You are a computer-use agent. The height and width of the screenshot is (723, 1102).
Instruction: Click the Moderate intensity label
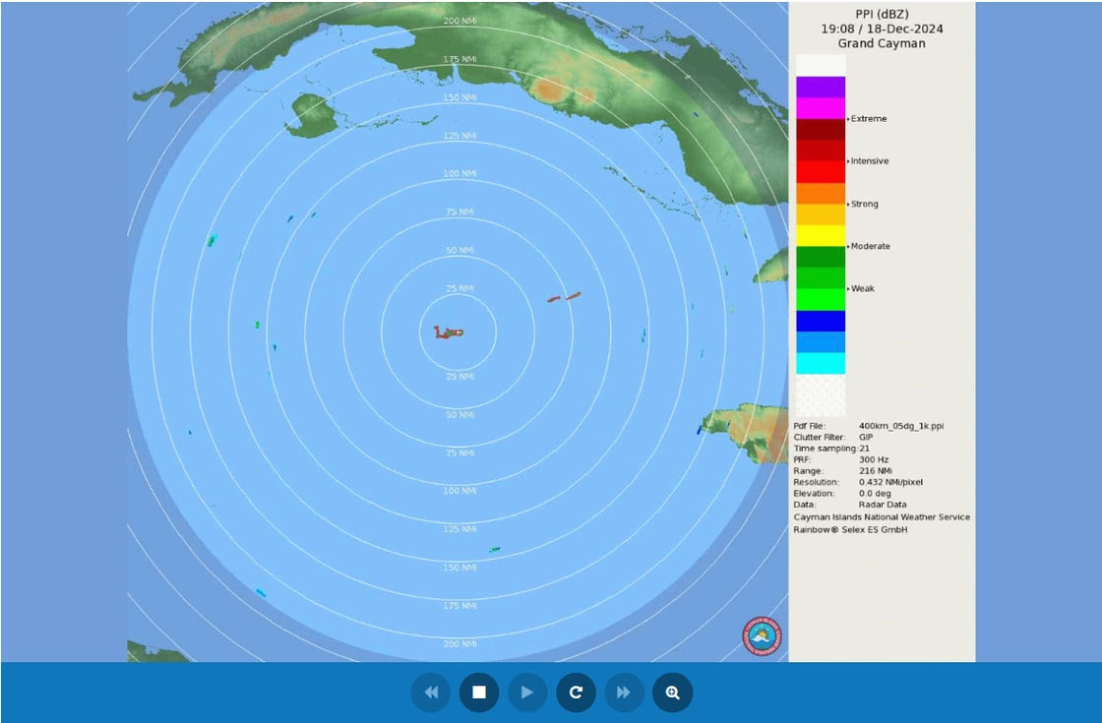[872, 246]
